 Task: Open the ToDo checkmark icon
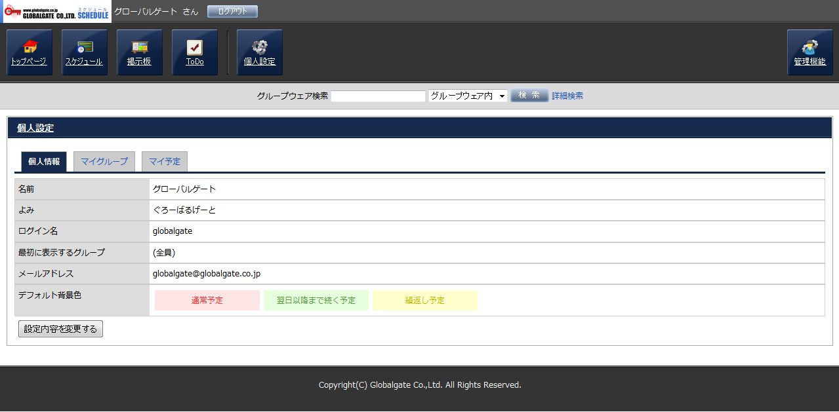[195, 48]
